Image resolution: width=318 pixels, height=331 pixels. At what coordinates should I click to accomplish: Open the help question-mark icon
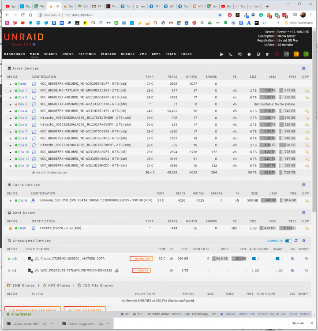[x=249, y=54]
